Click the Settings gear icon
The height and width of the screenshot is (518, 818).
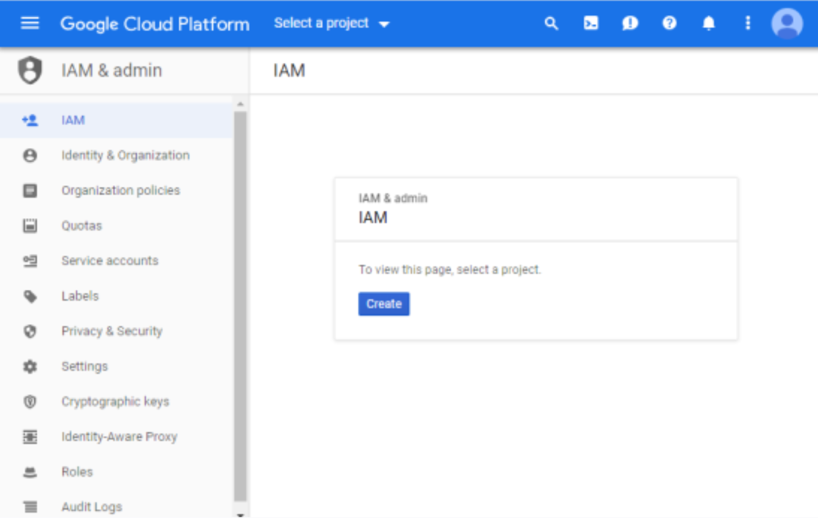point(30,367)
